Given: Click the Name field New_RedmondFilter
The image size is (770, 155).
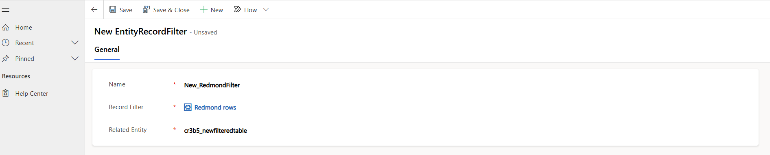Looking at the screenshot, I should [212, 85].
